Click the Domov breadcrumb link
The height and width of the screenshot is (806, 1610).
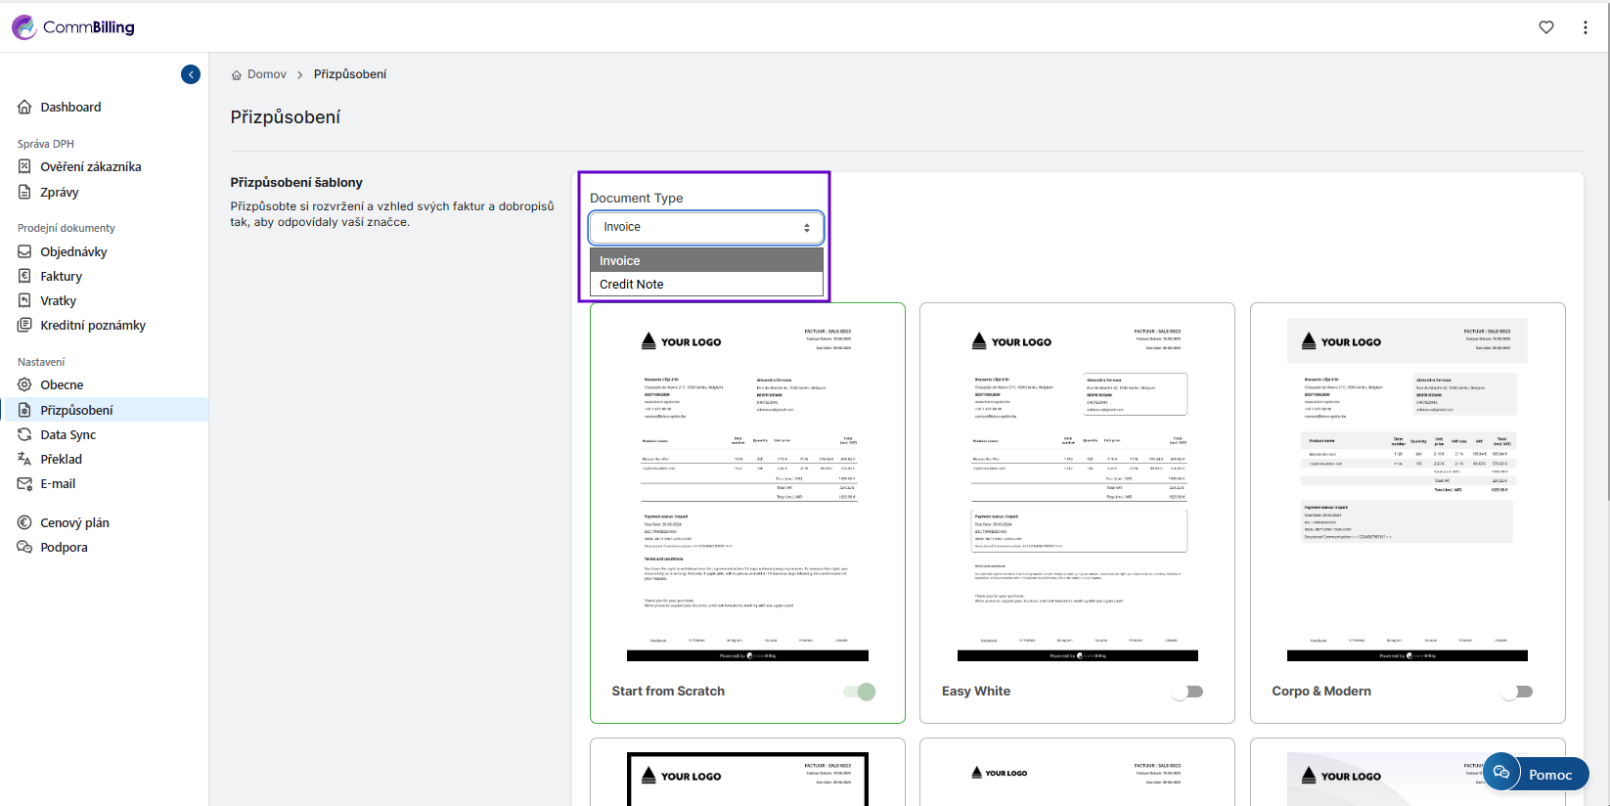266,74
